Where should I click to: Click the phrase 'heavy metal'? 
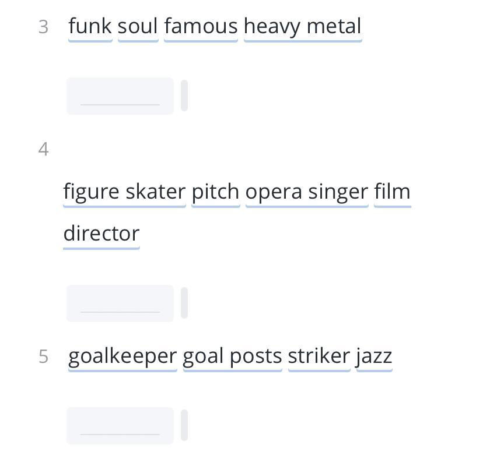[303, 27]
